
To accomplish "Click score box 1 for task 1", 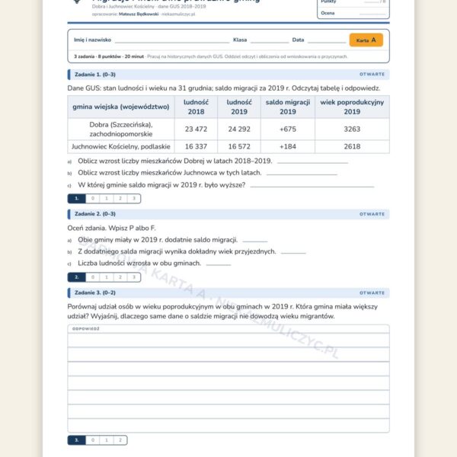I will pyautogui.click(x=107, y=199).
